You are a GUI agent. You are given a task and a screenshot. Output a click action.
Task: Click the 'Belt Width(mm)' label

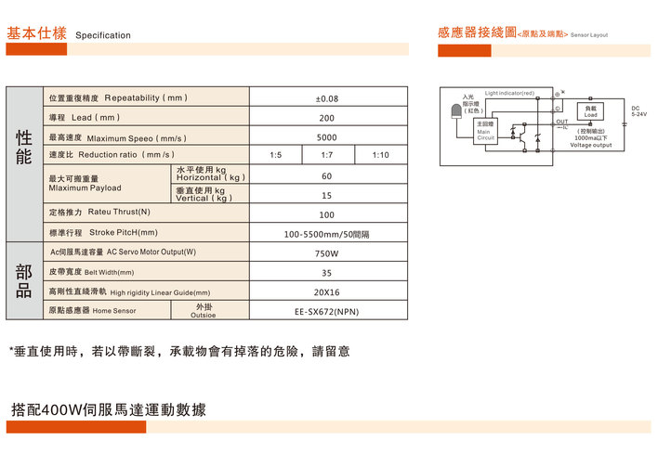coord(109,272)
